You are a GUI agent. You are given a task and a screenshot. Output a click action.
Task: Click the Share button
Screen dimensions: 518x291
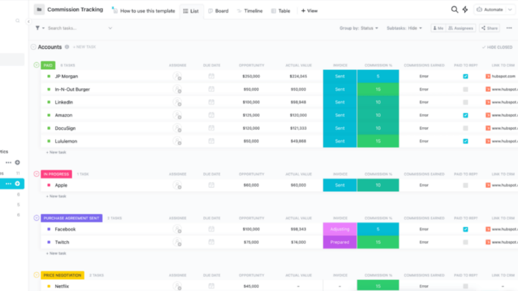[490, 28]
